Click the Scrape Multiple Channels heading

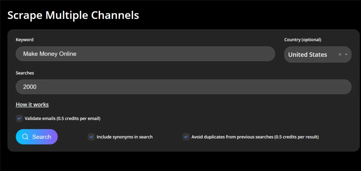point(73,15)
